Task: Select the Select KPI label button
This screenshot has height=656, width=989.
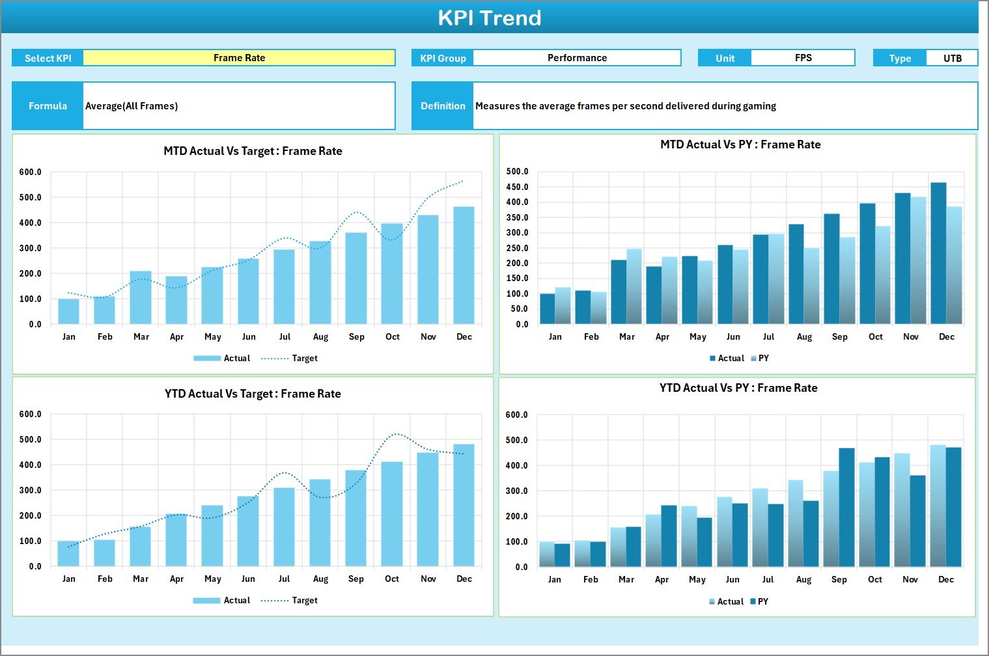Action: pyautogui.click(x=48, y=57)
